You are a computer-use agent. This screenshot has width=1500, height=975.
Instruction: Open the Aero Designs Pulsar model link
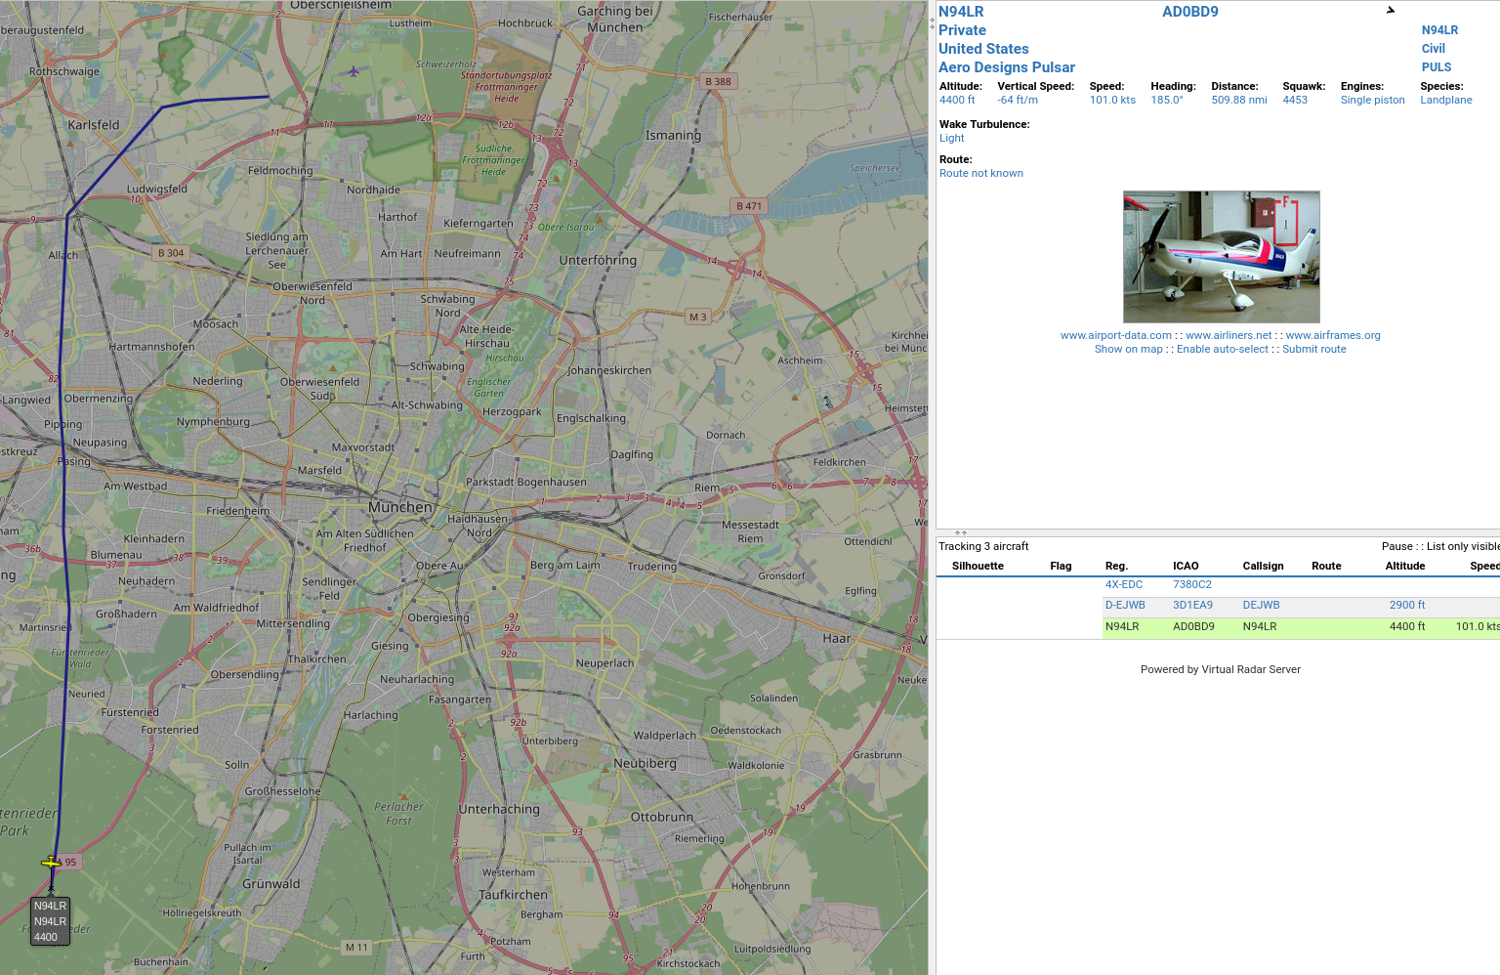pos(1007,67)
